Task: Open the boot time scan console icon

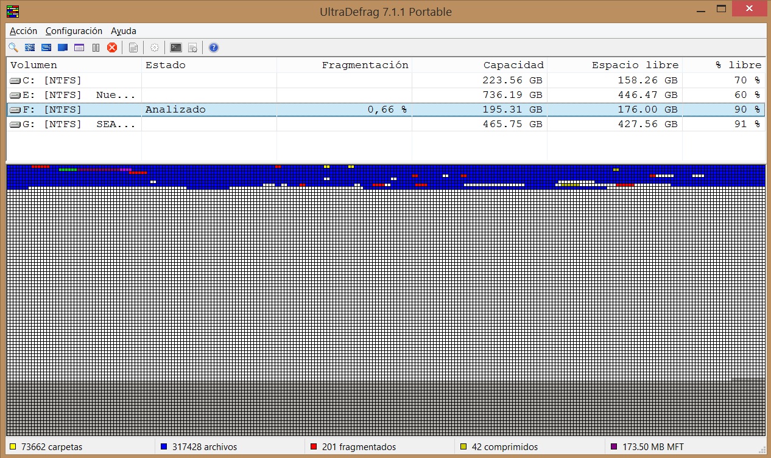Action: click(176, 47)
